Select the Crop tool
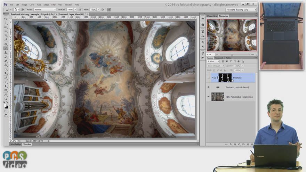The width and height of the screenshot is (306, 172). tap(6, 35)
